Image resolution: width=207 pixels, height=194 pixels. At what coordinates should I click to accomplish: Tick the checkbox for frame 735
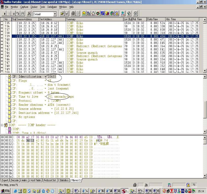point(2,23)
